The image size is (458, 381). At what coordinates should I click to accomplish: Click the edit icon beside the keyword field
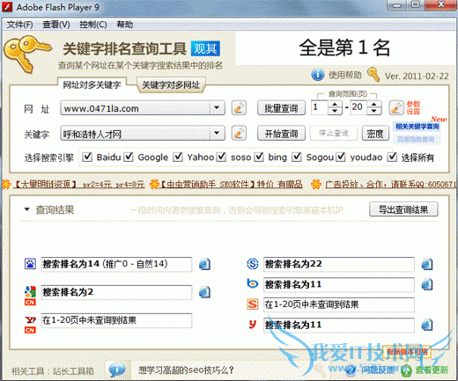pyautogui.click(x=239, y=134)
